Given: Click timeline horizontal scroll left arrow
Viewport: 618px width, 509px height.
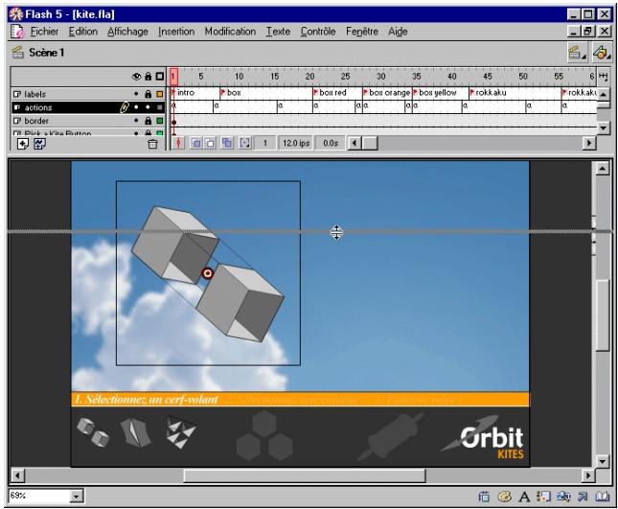Looking at the screenshot, I should tap(355, 143).
